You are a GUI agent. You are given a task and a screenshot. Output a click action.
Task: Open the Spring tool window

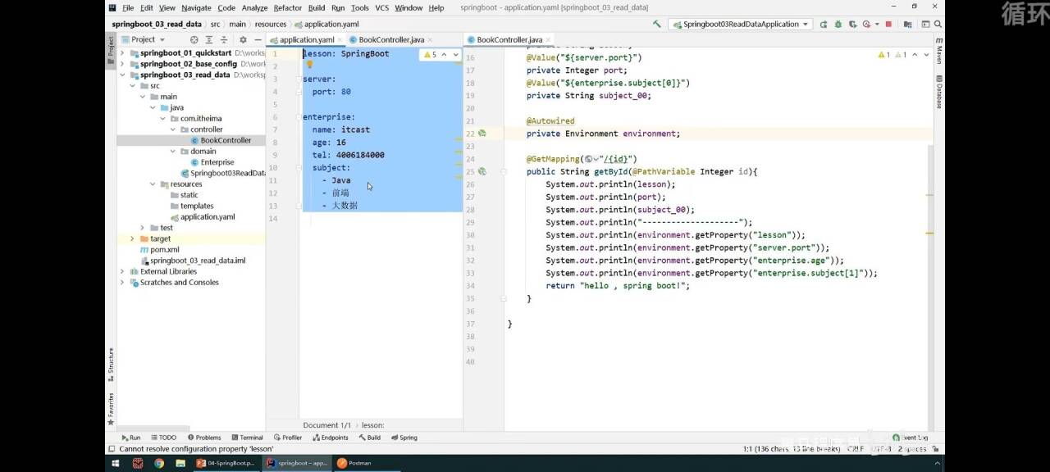click(x=404, y=438)
